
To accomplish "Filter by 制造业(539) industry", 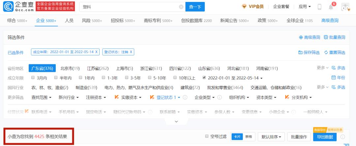I will 86,87.
